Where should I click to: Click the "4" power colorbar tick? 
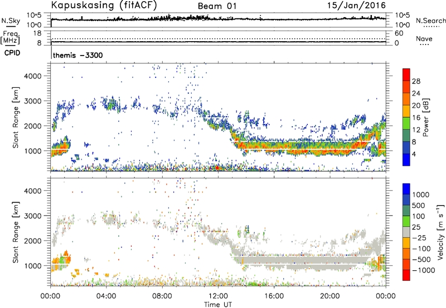click(x=414, y=154)
